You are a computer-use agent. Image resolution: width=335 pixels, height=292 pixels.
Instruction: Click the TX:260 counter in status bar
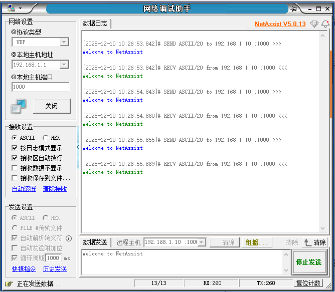(266, 283)
